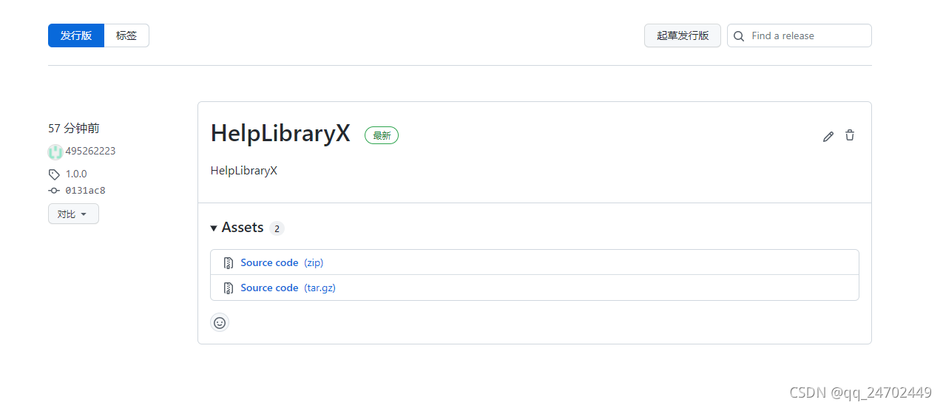This screenshot has width=943, height=408.
Task: Click the HelpLibraryX description text
Action: [244, 171]
